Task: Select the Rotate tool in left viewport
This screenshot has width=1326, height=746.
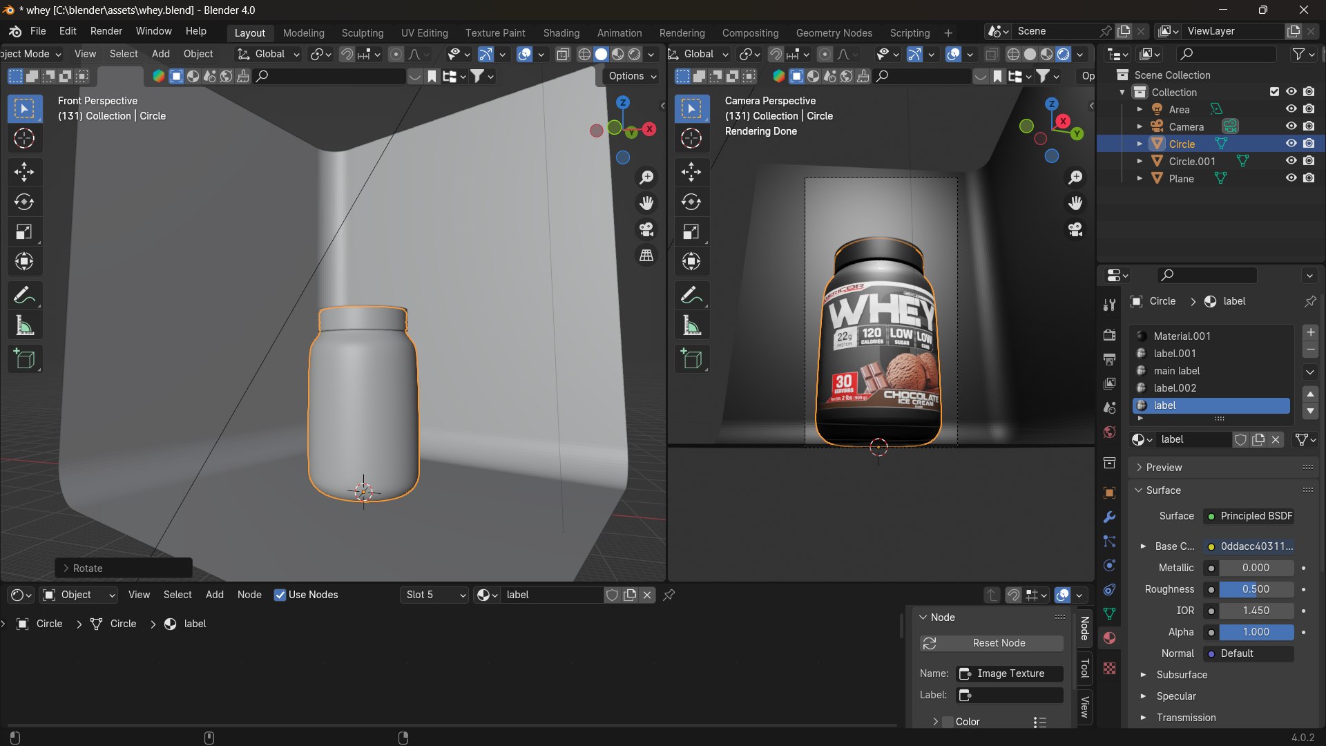Action: pos(24,202)
